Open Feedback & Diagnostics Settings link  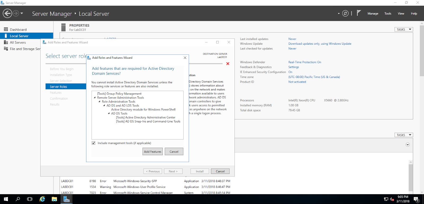[294, 67]
